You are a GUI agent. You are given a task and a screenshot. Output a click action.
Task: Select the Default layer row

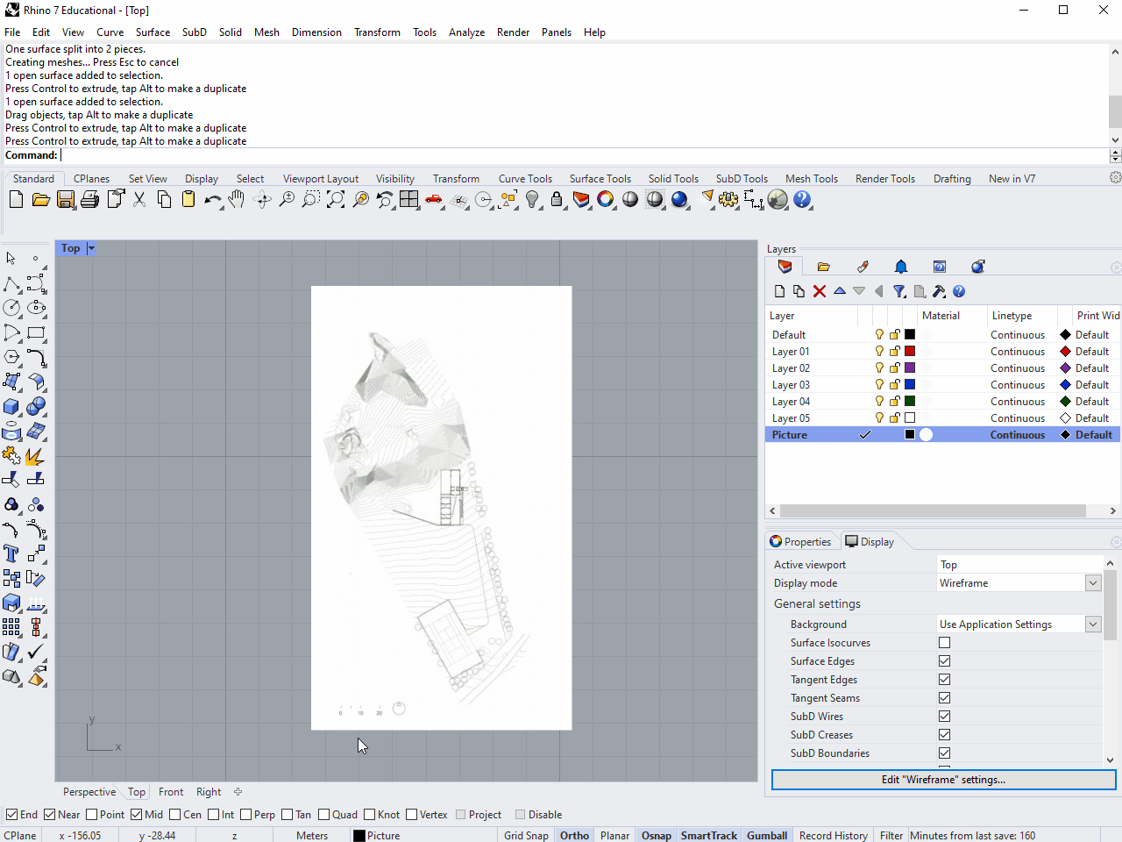(942, 335)
